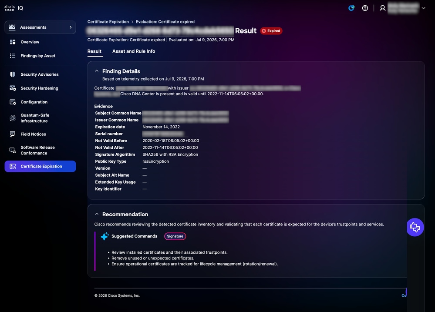The image size is (435, 312).
Task: Click Software Release Conformance icon
Action: [13, 150]
